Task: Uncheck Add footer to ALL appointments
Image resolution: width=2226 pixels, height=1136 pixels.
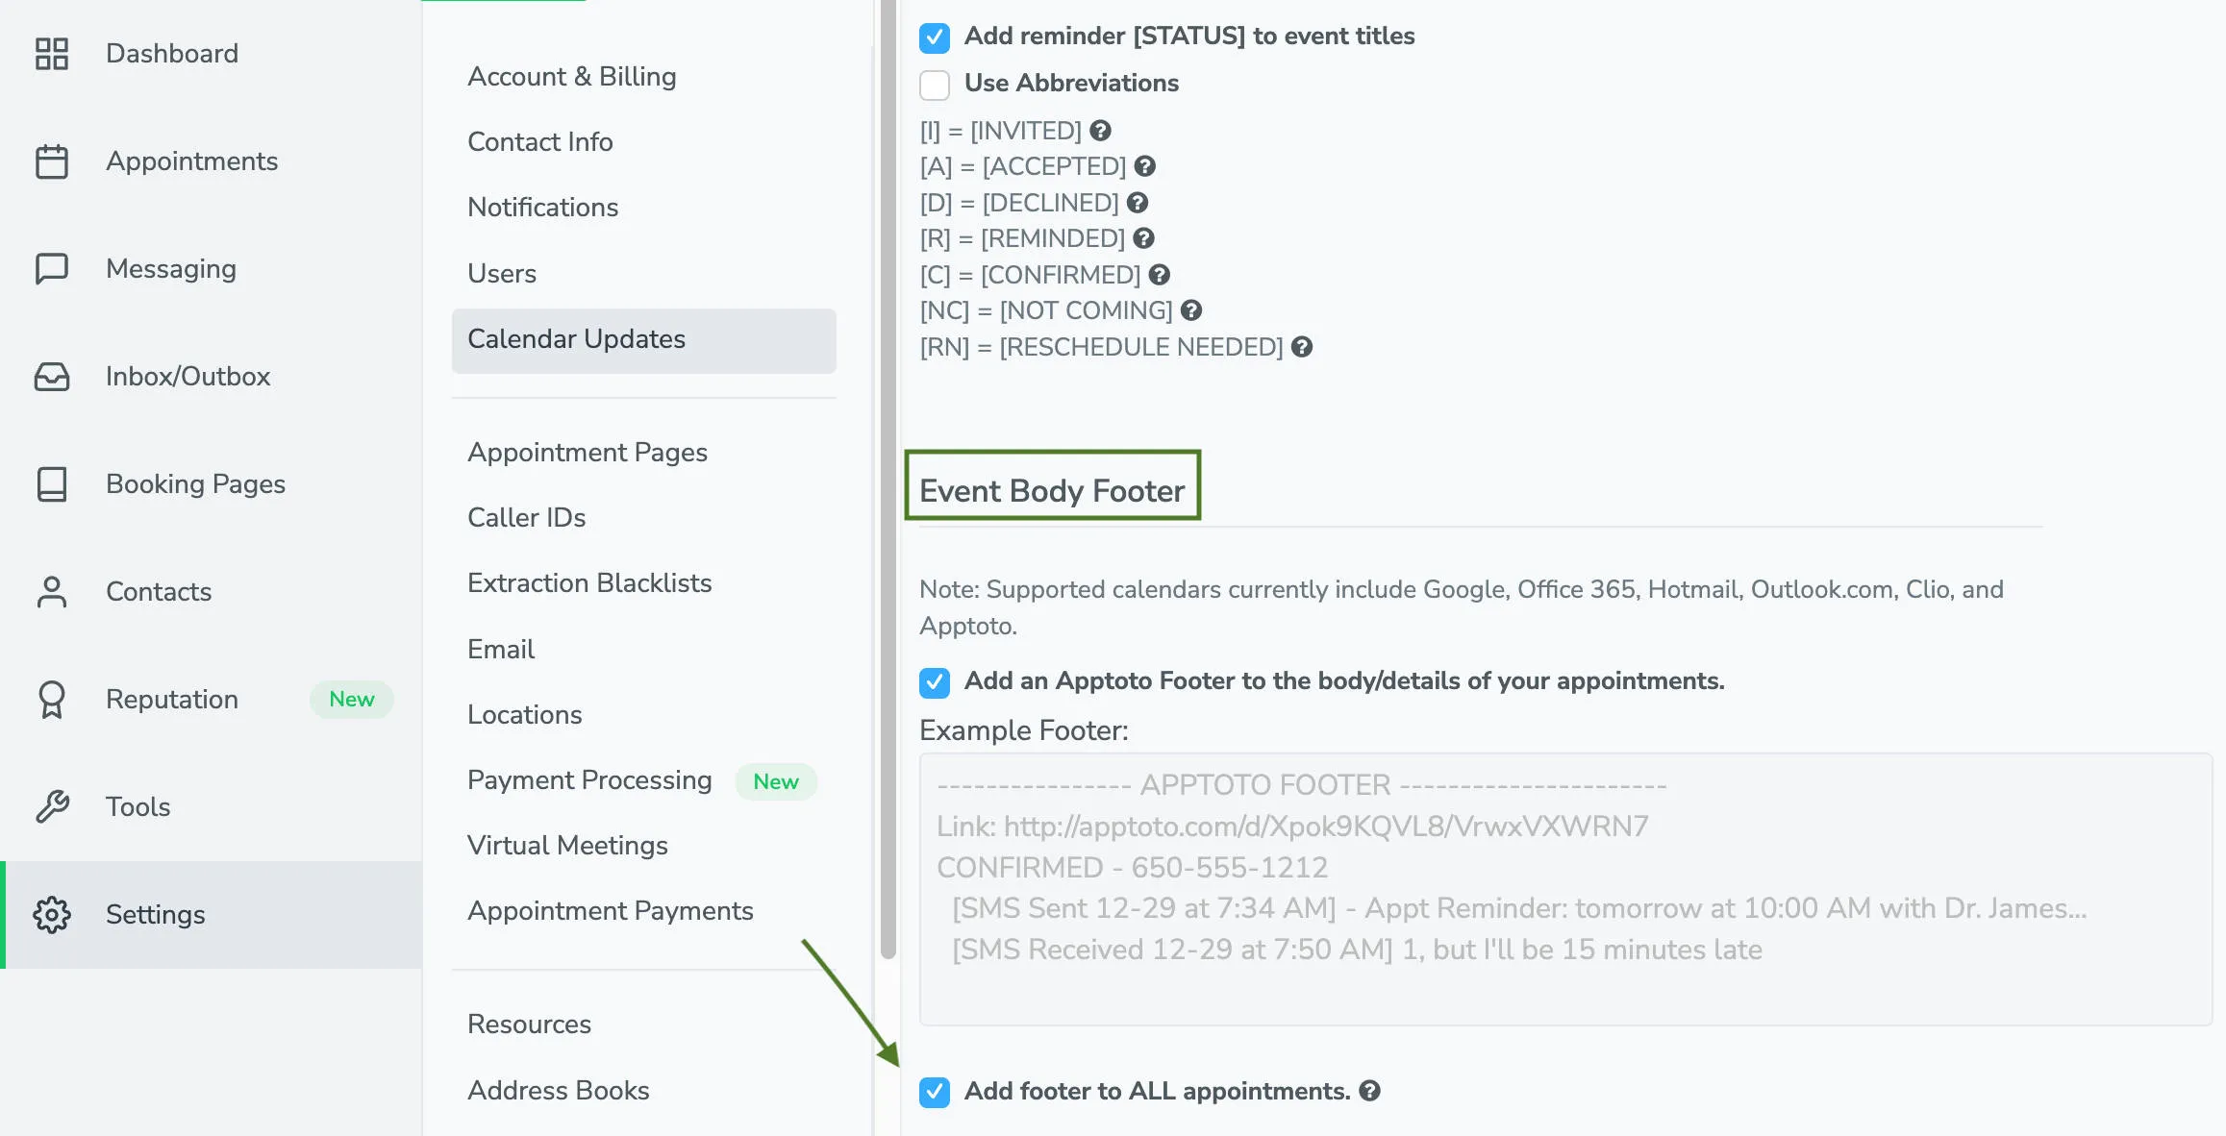Action: (x=935, y=1092)
